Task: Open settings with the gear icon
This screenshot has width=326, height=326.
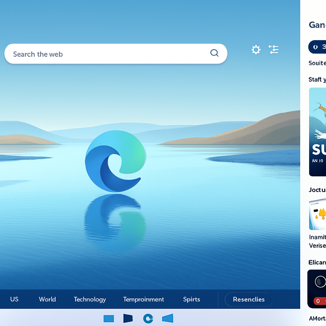Action: point(256,50)
